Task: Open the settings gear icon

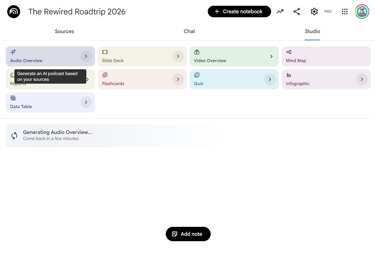Action: pos(314,11)
